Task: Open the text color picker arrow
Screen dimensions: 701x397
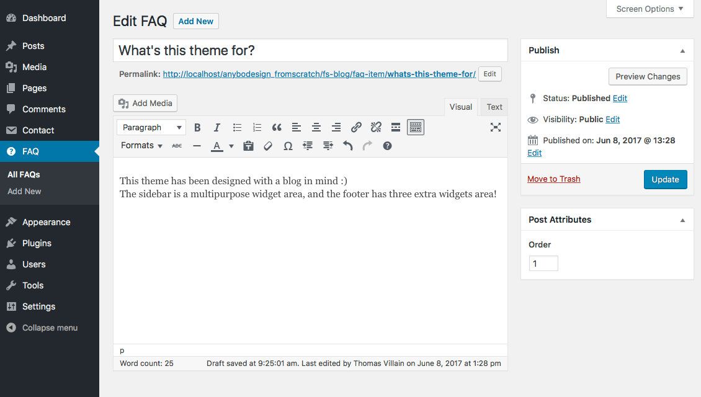Action: (x=231, y=146)
